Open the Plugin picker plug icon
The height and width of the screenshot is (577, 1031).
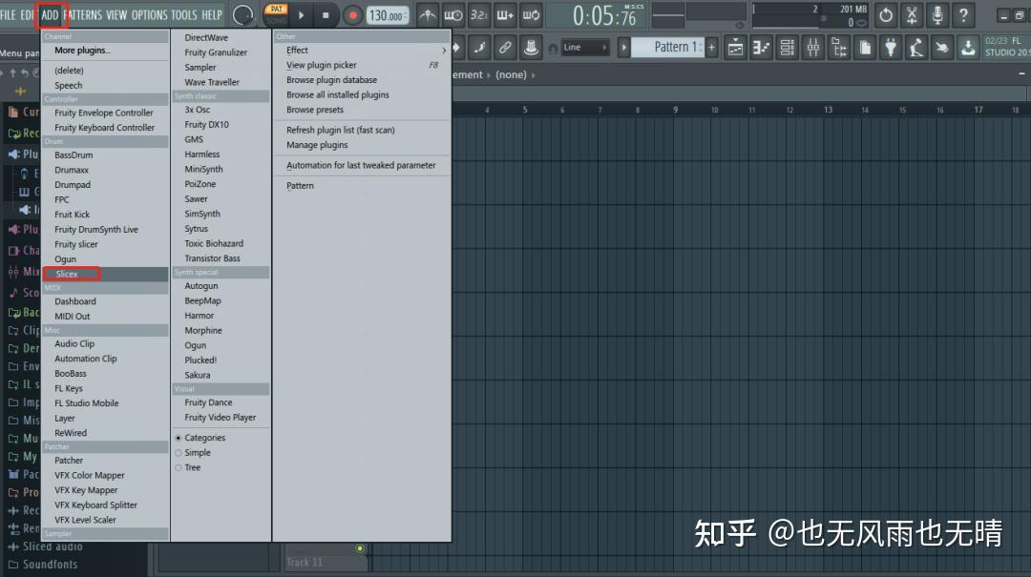click(x=891, y=46)
